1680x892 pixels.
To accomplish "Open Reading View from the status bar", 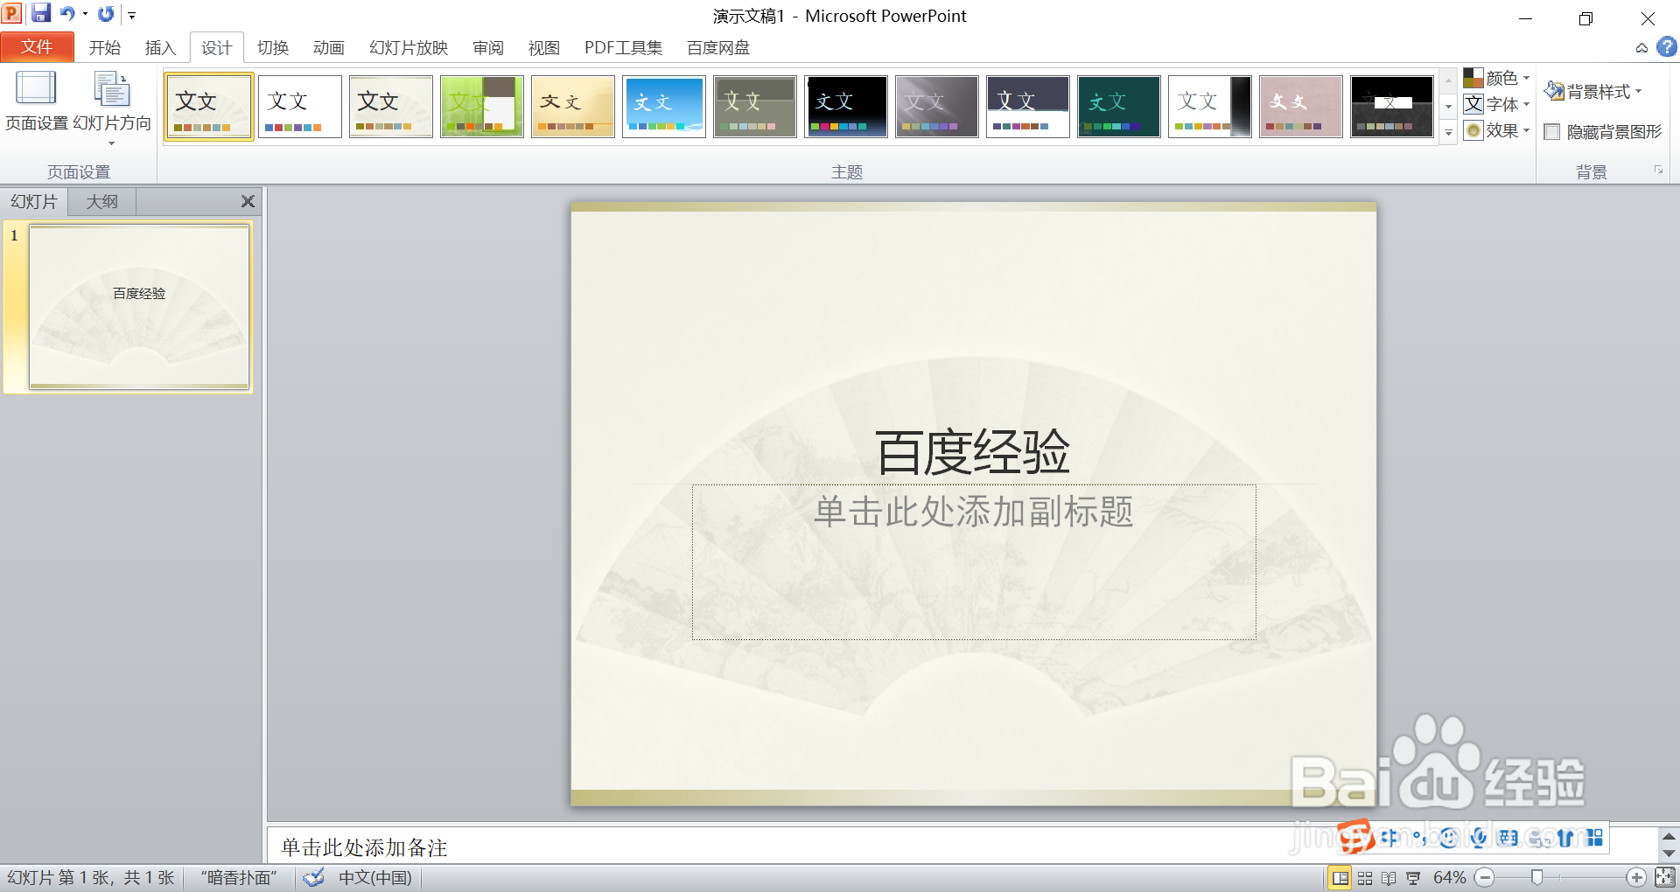I will (x=1389, y=877).
